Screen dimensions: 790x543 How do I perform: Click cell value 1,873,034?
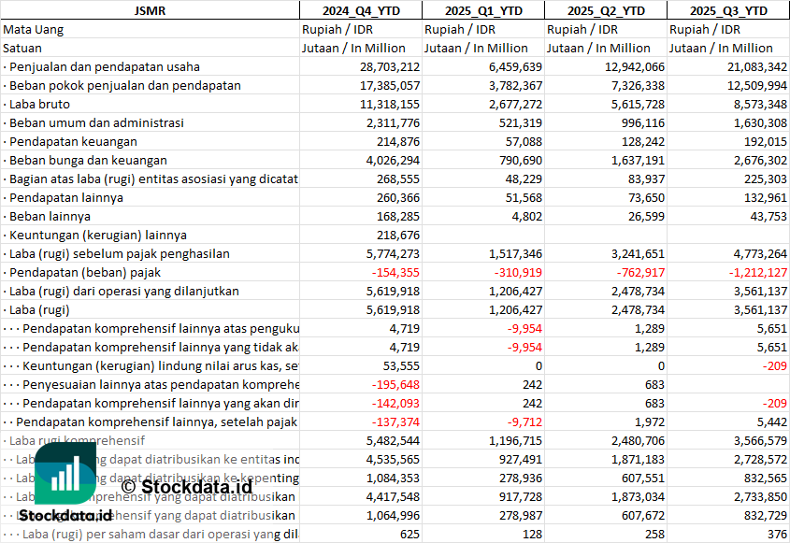point(638,496)
